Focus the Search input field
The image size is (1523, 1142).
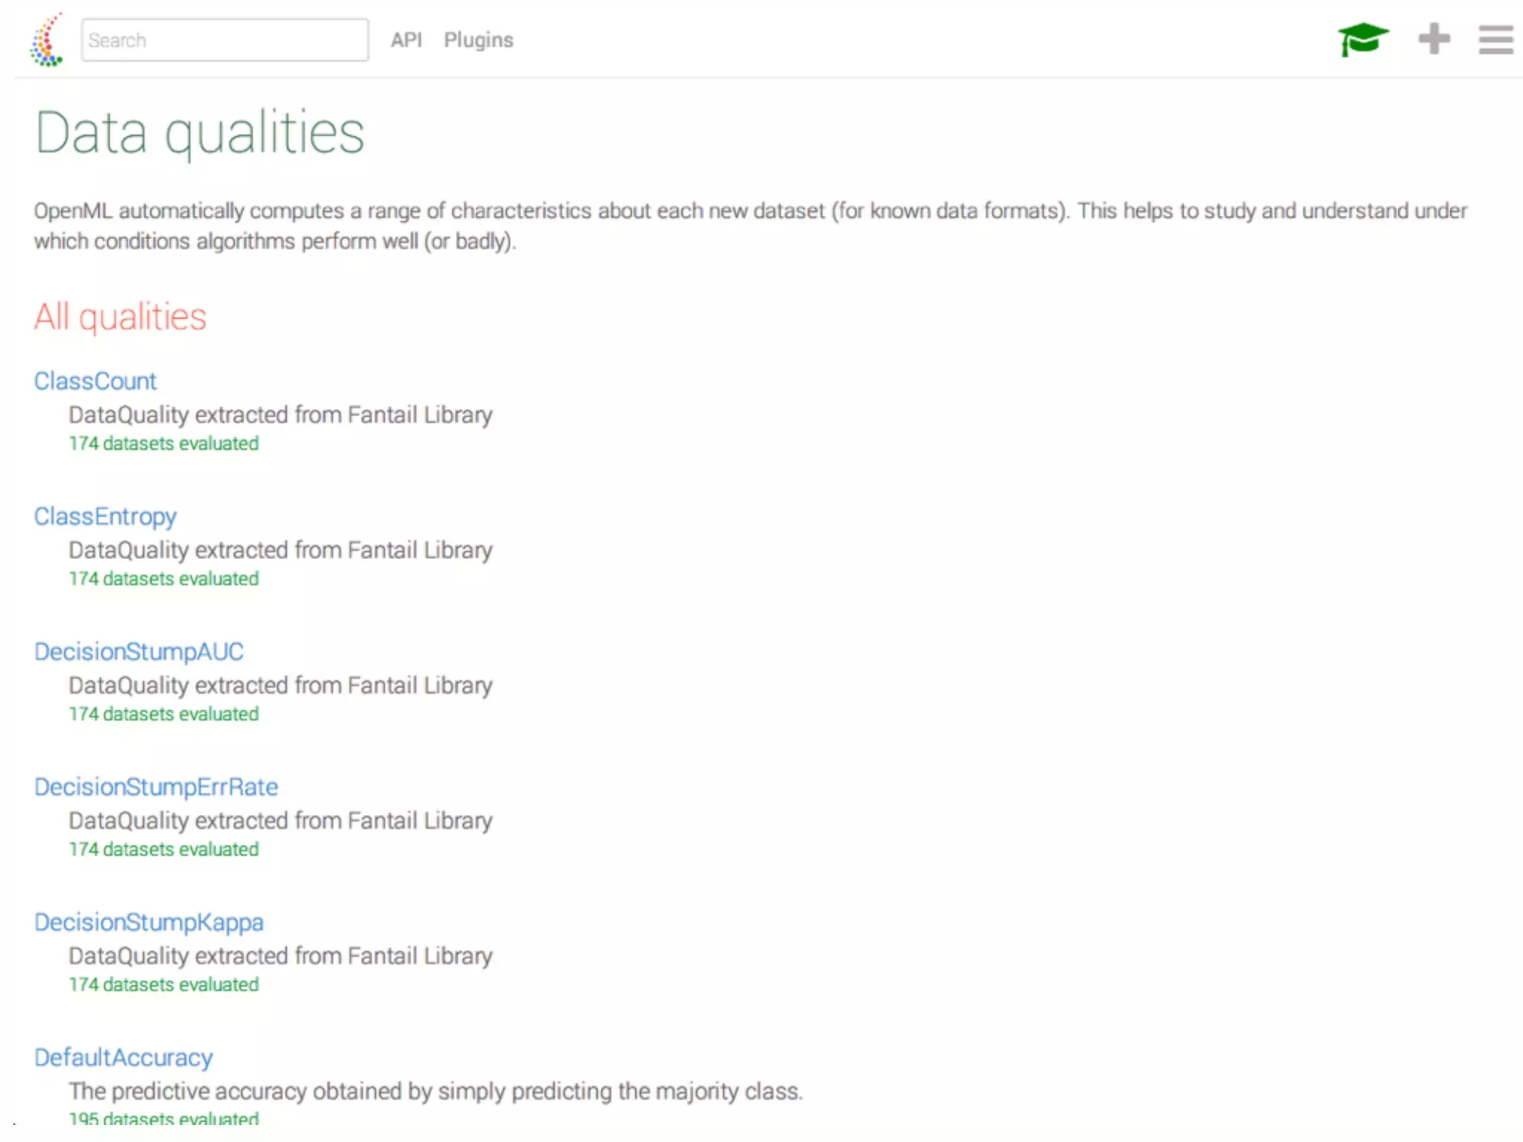(225, 40)
